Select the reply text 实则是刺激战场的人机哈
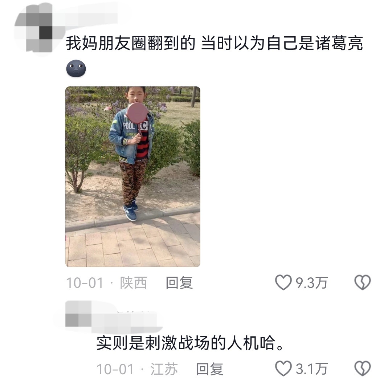The image size is (392, 391). pyautogui.click(x=186, y=343)
